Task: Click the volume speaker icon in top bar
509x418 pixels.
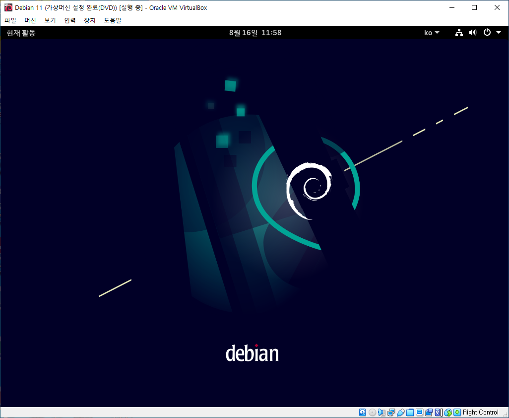Action: point(473,32)
